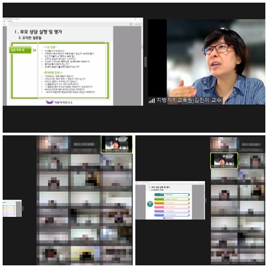Click the blue bottom bar on lower-right slide
This screenshot has width=268, height=268.
172,215
